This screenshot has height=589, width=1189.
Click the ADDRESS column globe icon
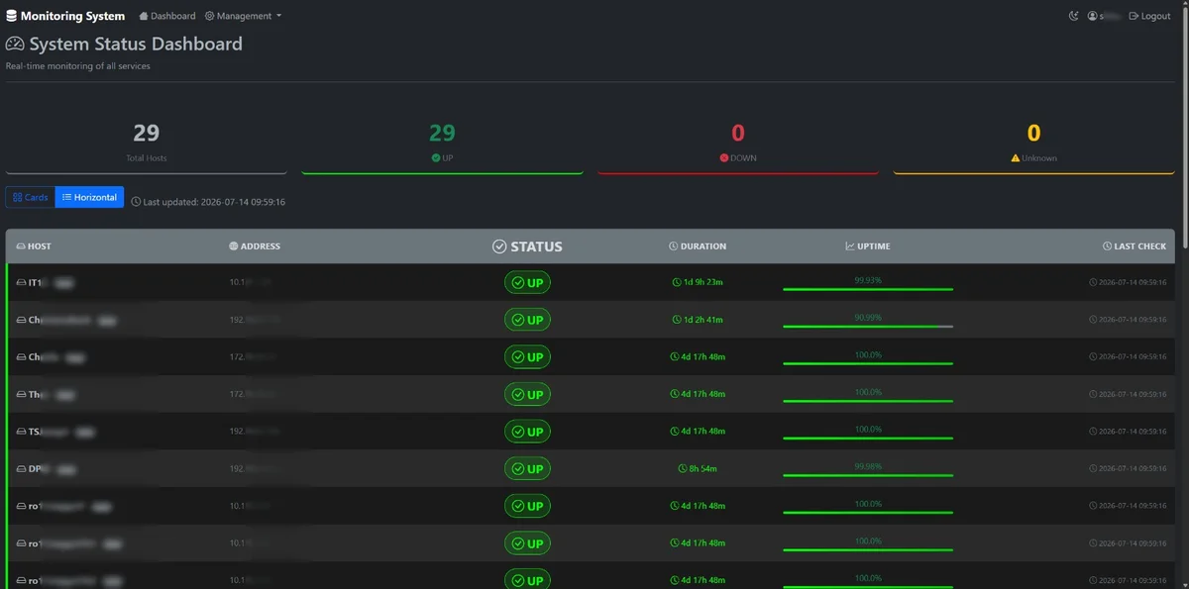coord(233,246)
